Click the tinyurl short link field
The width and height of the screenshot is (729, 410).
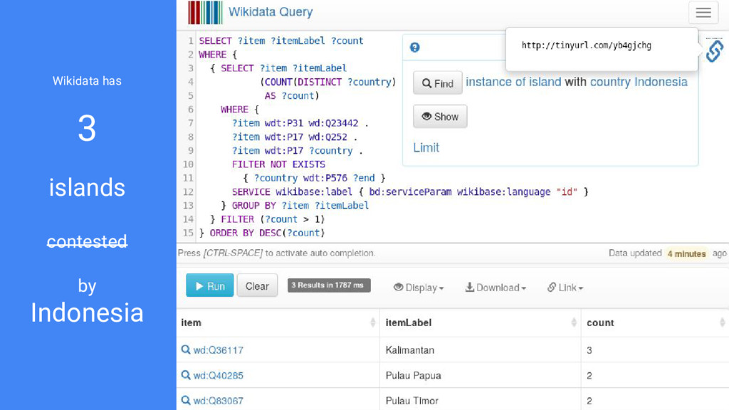pyautogui.click(x=587, y=45)
